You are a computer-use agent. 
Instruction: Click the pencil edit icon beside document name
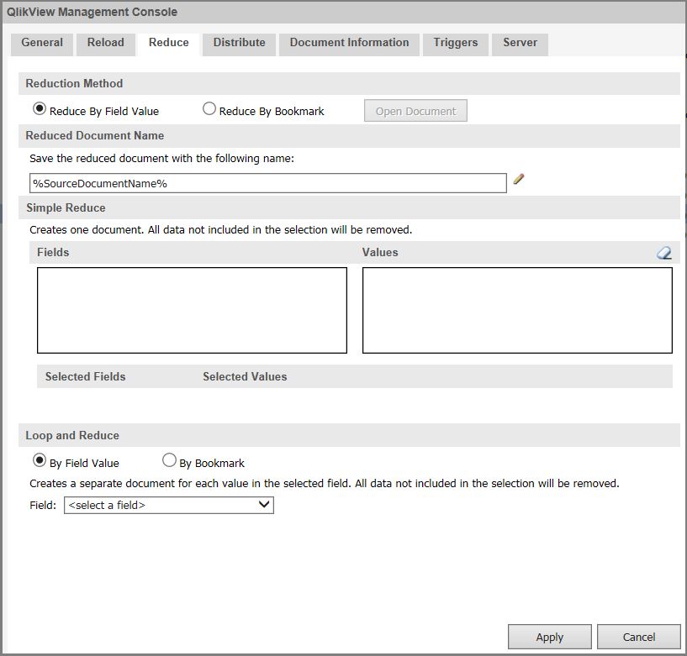(519, 179)
